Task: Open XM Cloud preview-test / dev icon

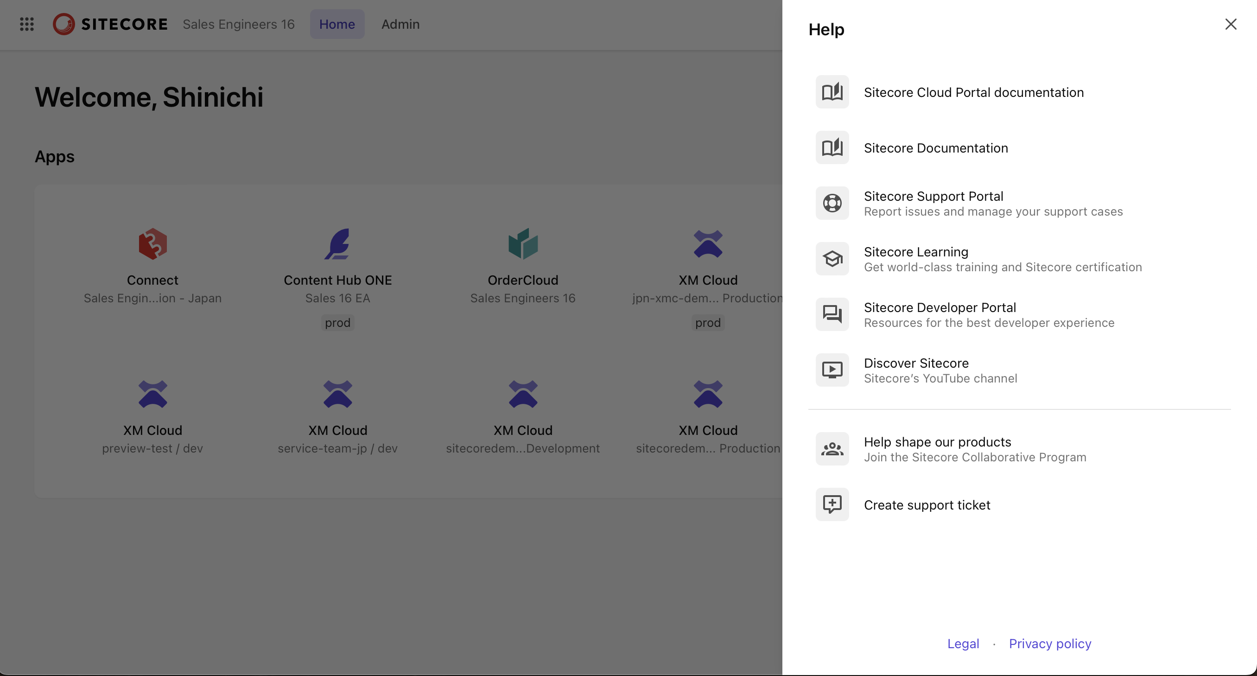Action: click(x=153, y=394)
